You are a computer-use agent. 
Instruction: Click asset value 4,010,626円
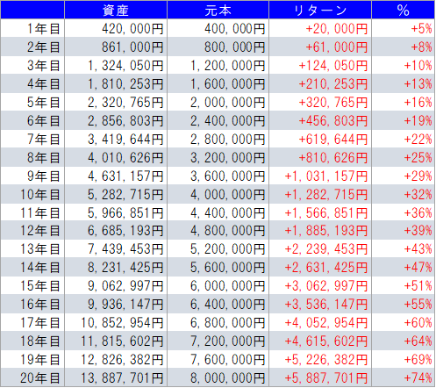[x=125, y=157]
